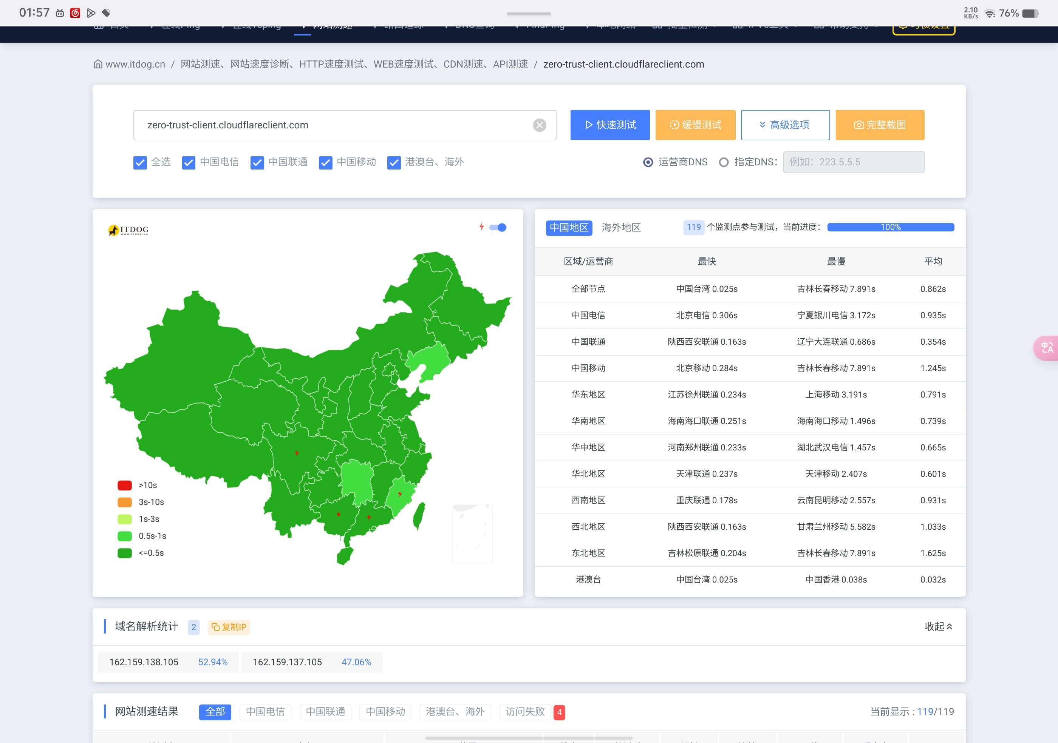1058x743 pixels.
Task: Select the 全部 results tab
Action: point(215,712)
